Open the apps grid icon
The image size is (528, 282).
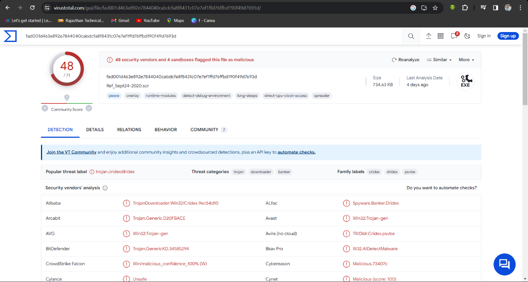(x=440, y=36)
